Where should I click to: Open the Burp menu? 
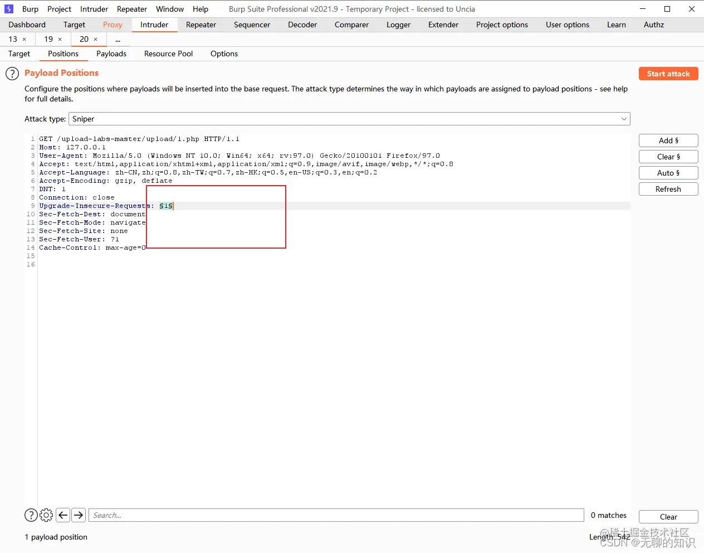pyautogui.click(x=30, y=9)
